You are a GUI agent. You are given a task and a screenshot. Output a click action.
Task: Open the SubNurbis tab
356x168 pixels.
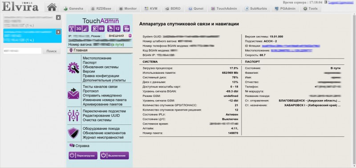[256, 8]
